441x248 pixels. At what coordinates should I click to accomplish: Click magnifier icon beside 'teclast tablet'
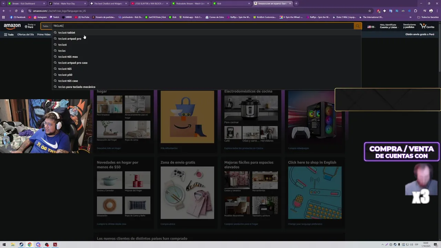[x=55, y=33]
